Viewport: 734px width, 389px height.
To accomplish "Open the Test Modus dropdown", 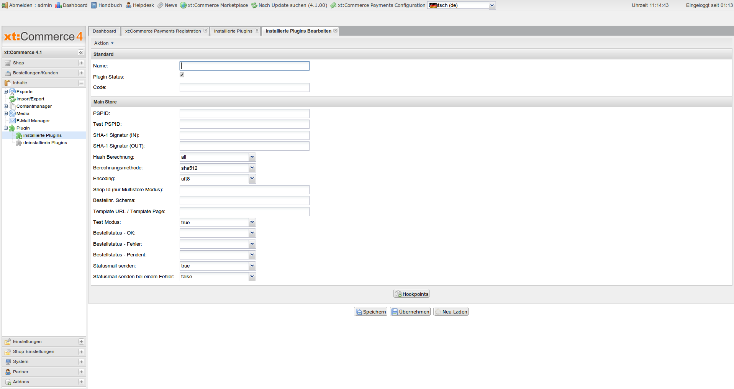I will click(252, 222).
